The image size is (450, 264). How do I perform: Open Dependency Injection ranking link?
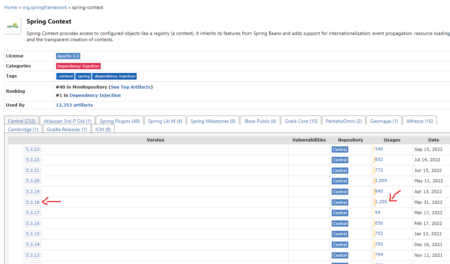click(95, 95)
